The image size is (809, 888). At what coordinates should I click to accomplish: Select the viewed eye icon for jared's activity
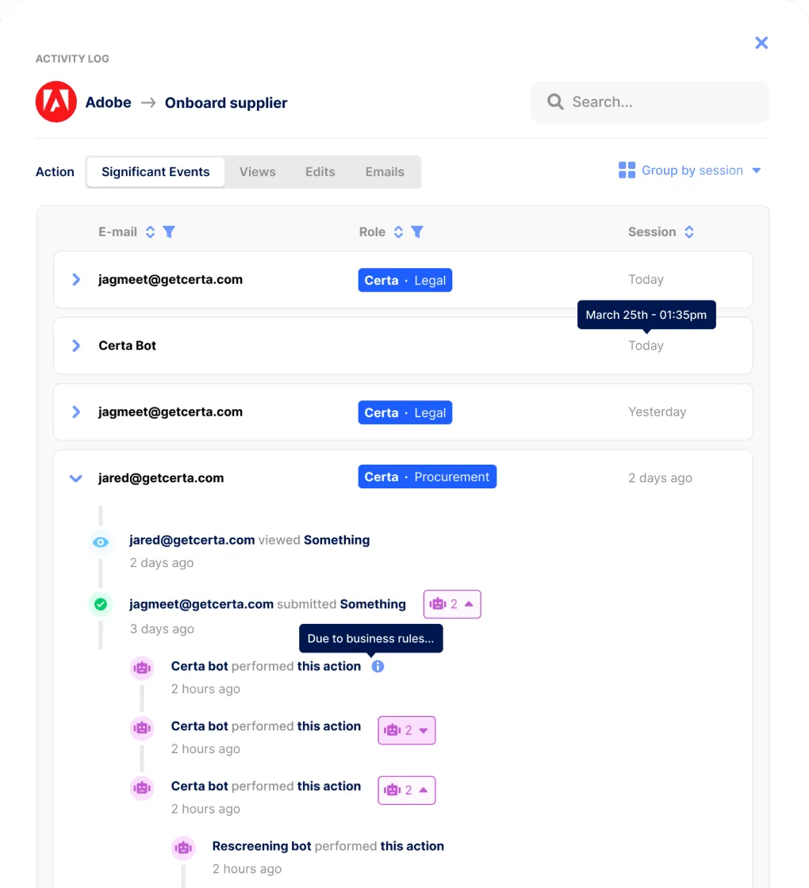(100, 542)
